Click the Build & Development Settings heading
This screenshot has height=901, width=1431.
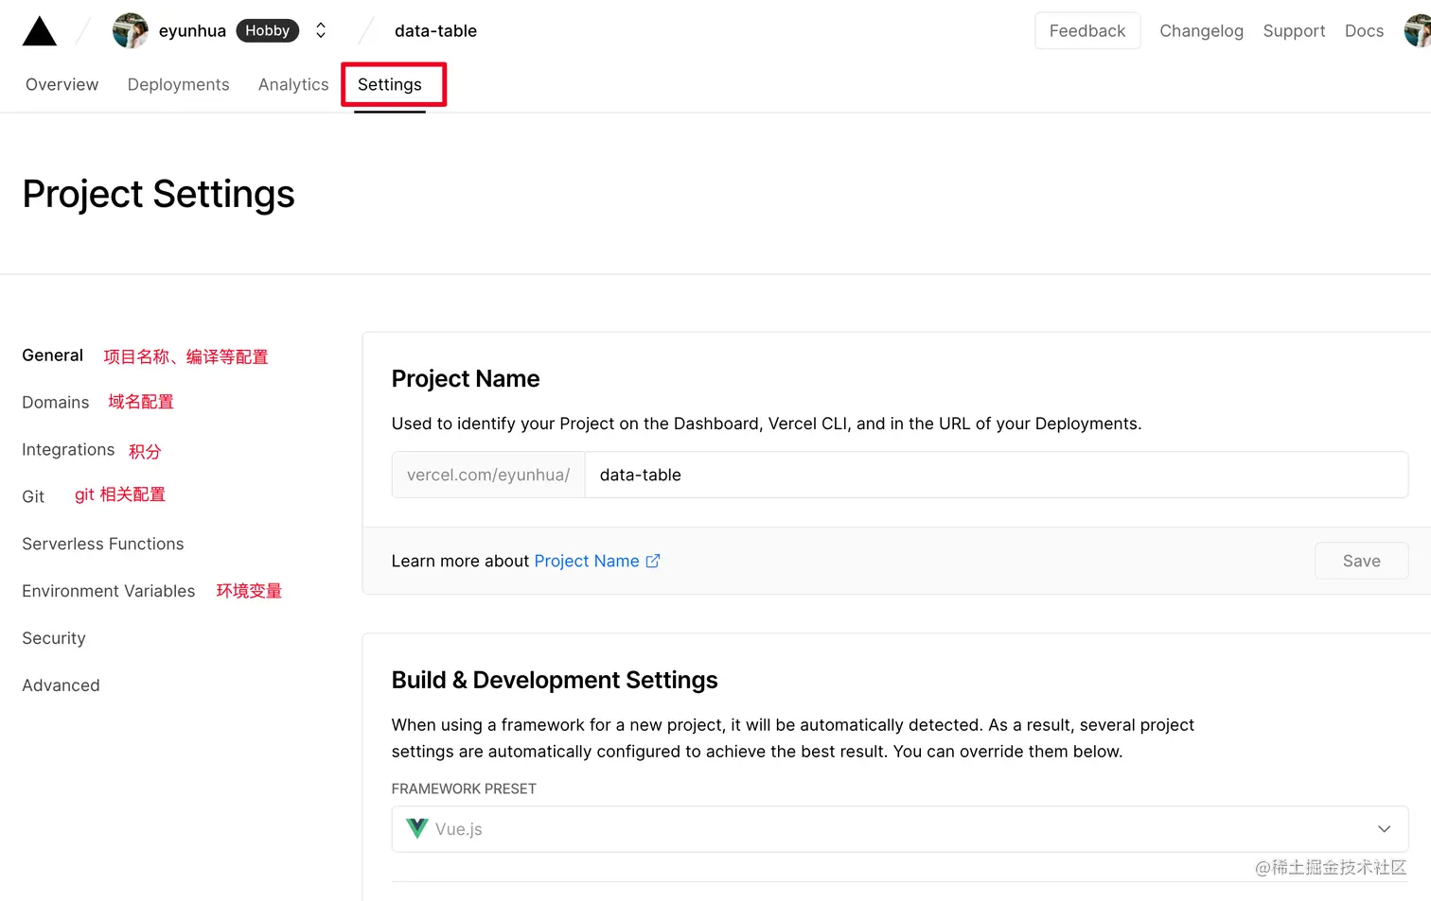pyautogui.click(x=555, y=680)
